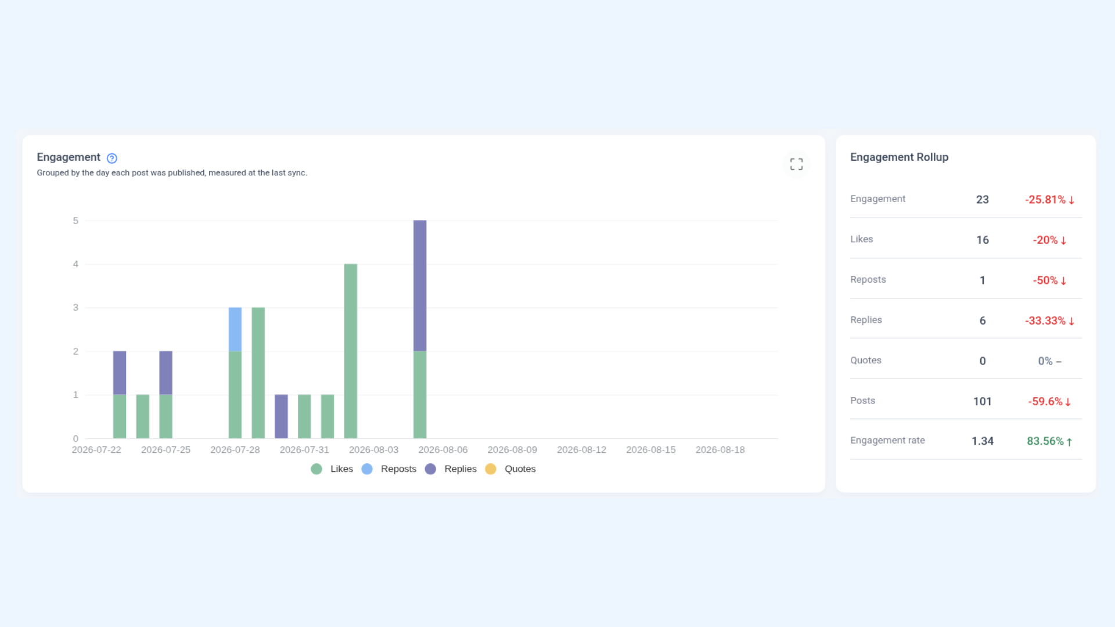Click the tallest bar's purple Replies segment

tap(420, 286)
